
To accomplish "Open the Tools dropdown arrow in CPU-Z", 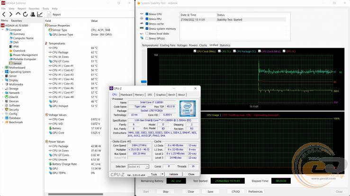I will click(162, 174).
